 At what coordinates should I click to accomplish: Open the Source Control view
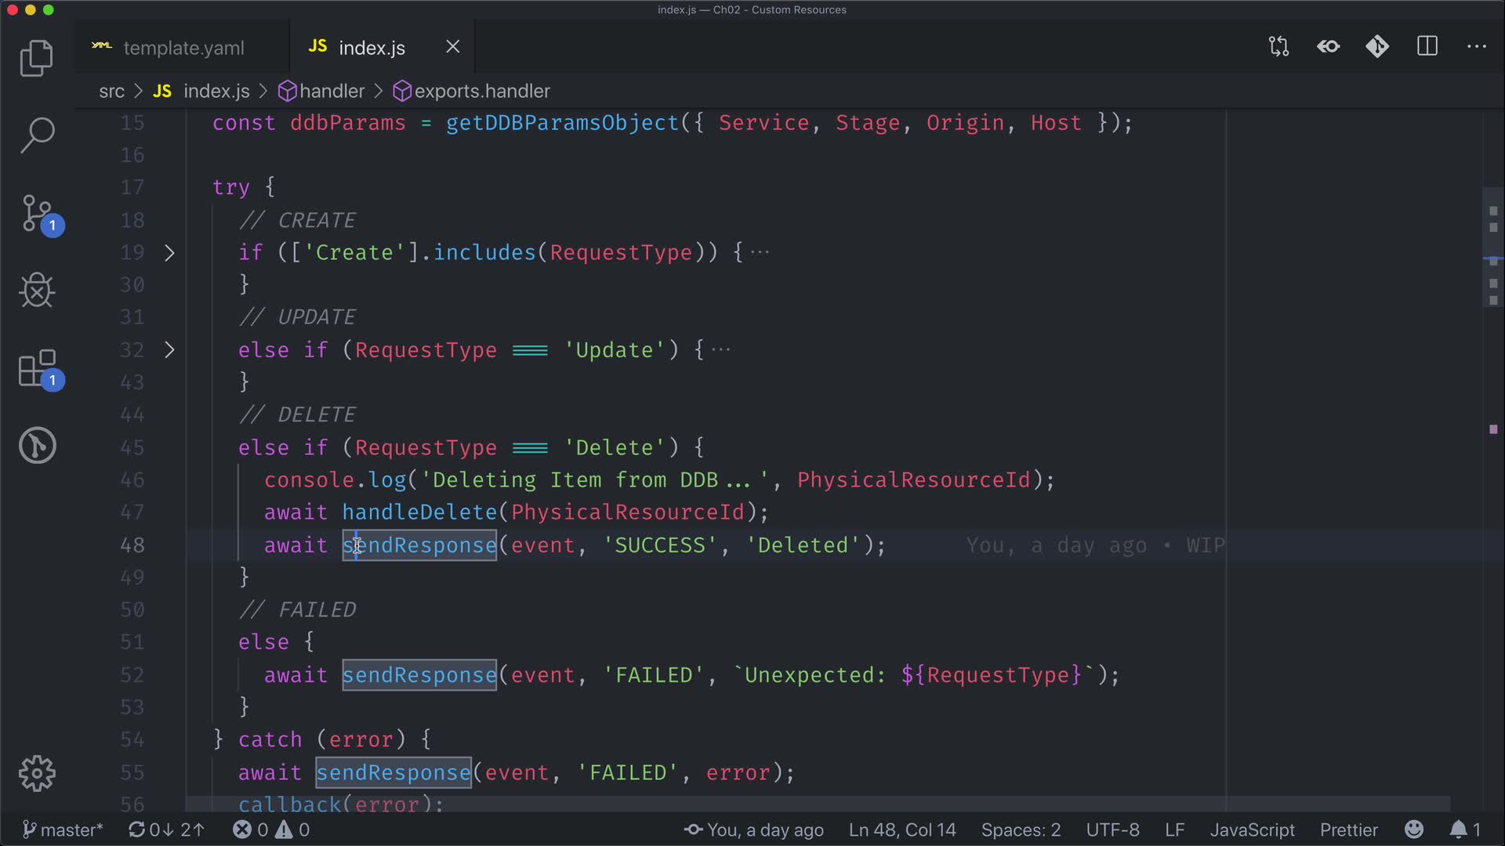(x=36, y=213)
